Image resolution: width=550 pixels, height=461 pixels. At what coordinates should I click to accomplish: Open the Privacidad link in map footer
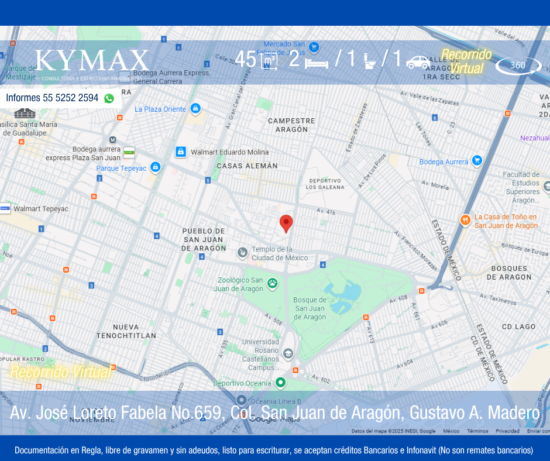[x=507, y=431]
